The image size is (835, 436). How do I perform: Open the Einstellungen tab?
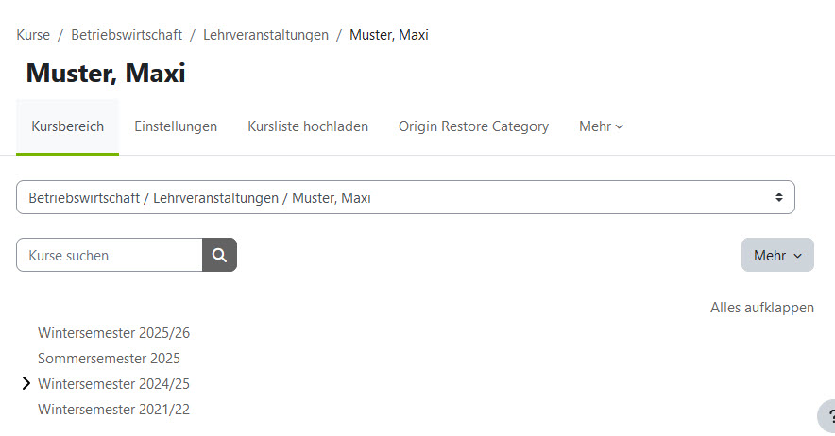click(x=176, y=126)
